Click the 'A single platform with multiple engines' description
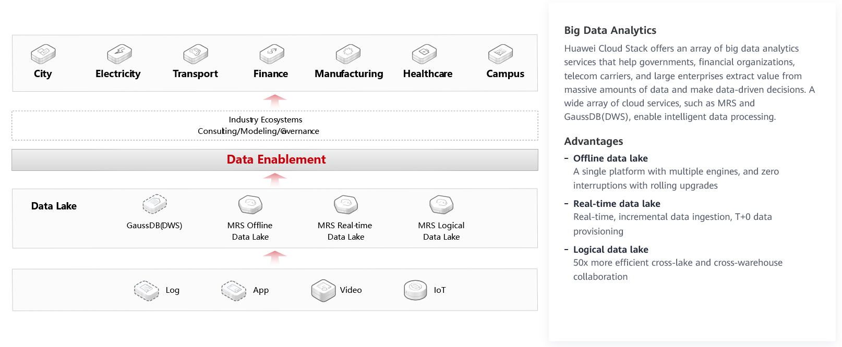Screen dimensions: 842x347 pos(676,179)
